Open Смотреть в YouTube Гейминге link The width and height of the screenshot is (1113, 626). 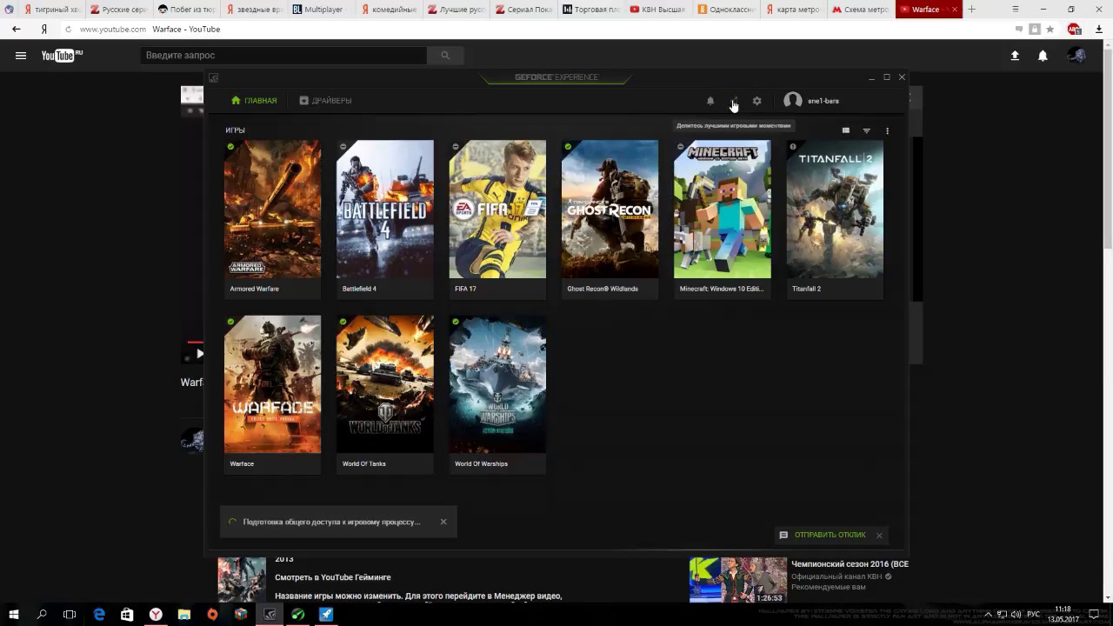[333, 577]
